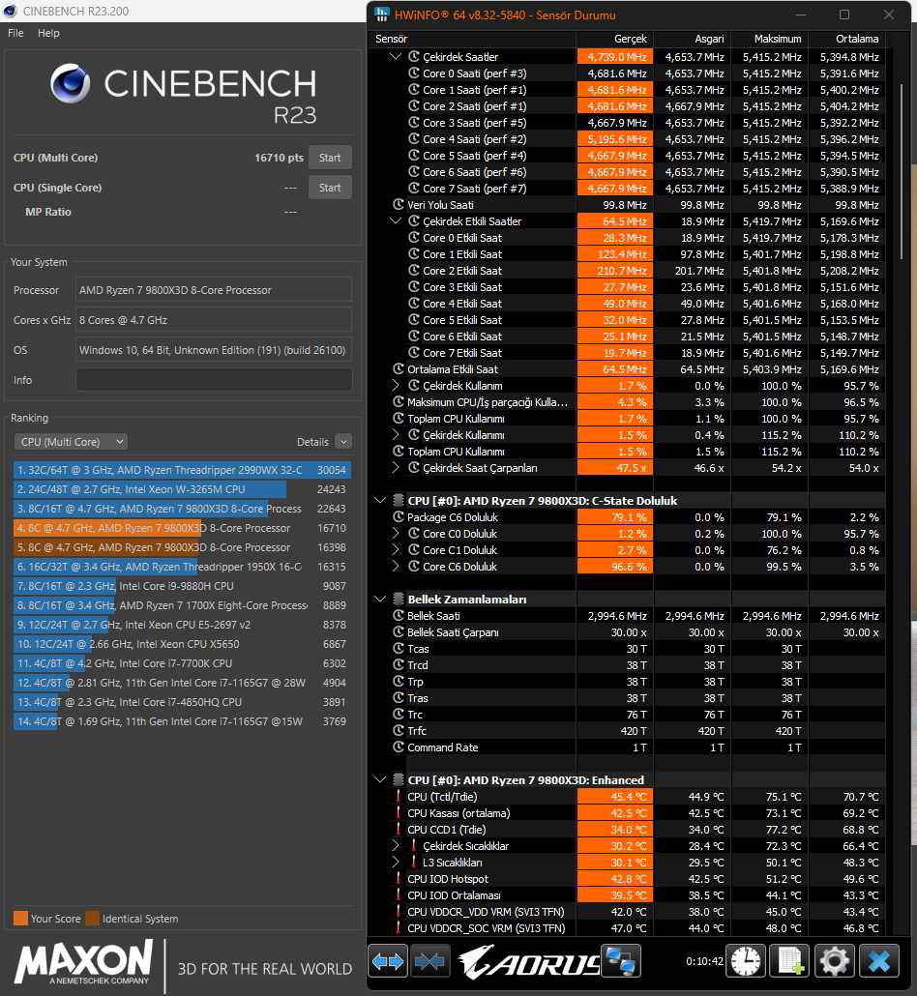Click the blue X close sensors icon
The image size is (917, 996).
point(879,962)
